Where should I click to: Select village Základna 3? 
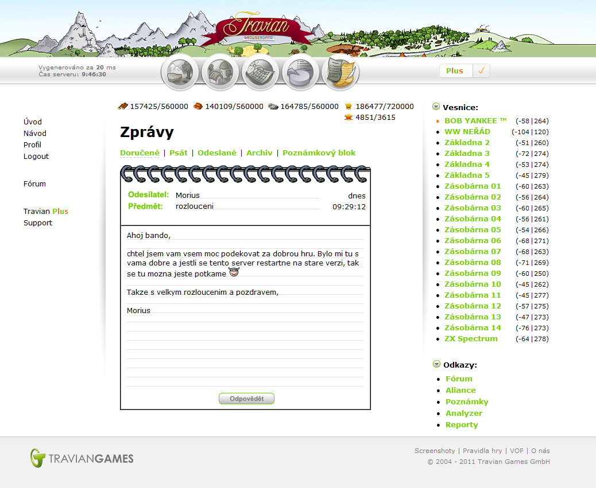click(467, 153)
